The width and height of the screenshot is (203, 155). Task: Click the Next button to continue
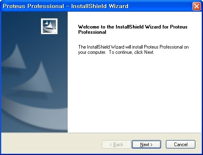click(x=146, y=144)
